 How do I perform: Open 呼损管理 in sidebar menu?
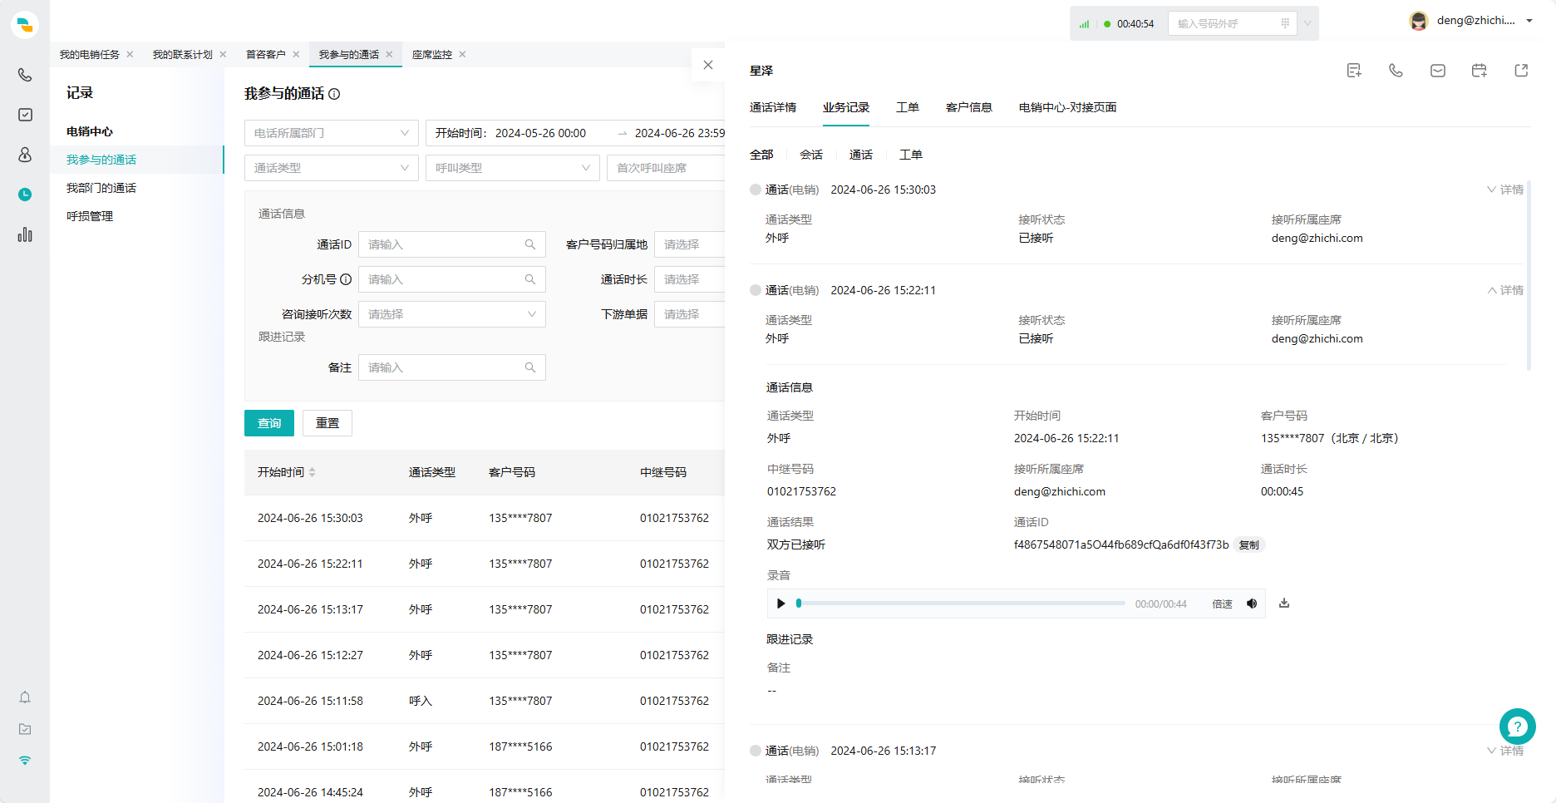tap(90, 216)
